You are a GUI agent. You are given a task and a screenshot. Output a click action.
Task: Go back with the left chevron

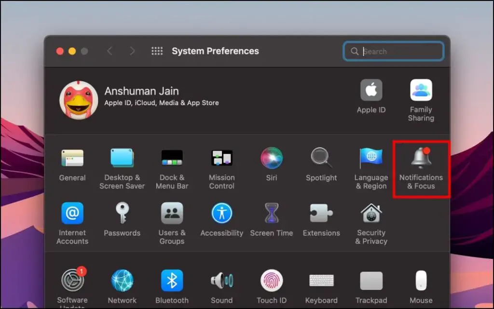(x=110, y=51)
